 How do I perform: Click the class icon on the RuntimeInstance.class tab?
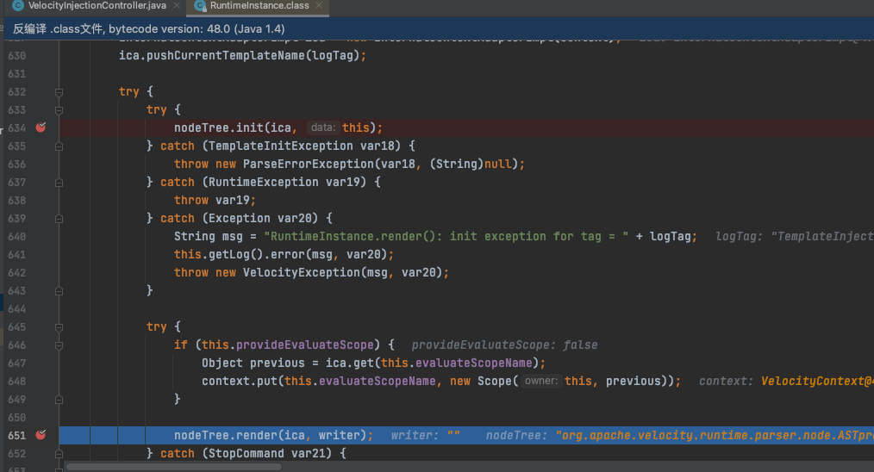point(200,5)
